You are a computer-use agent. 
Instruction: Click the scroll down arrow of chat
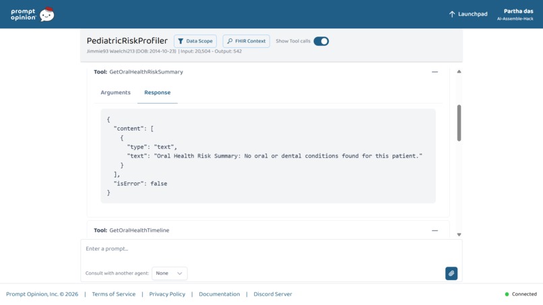(459, 235)
